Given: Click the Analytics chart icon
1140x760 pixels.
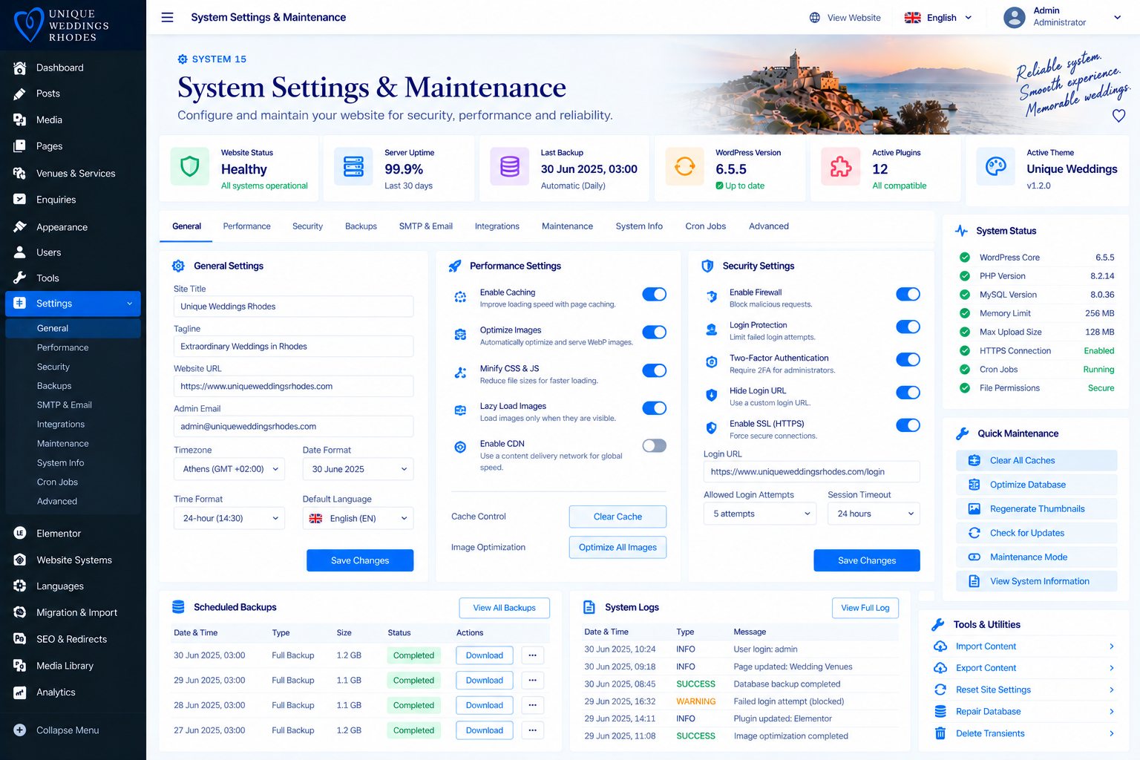Looking at the screenshot, I should pos(20,692).
